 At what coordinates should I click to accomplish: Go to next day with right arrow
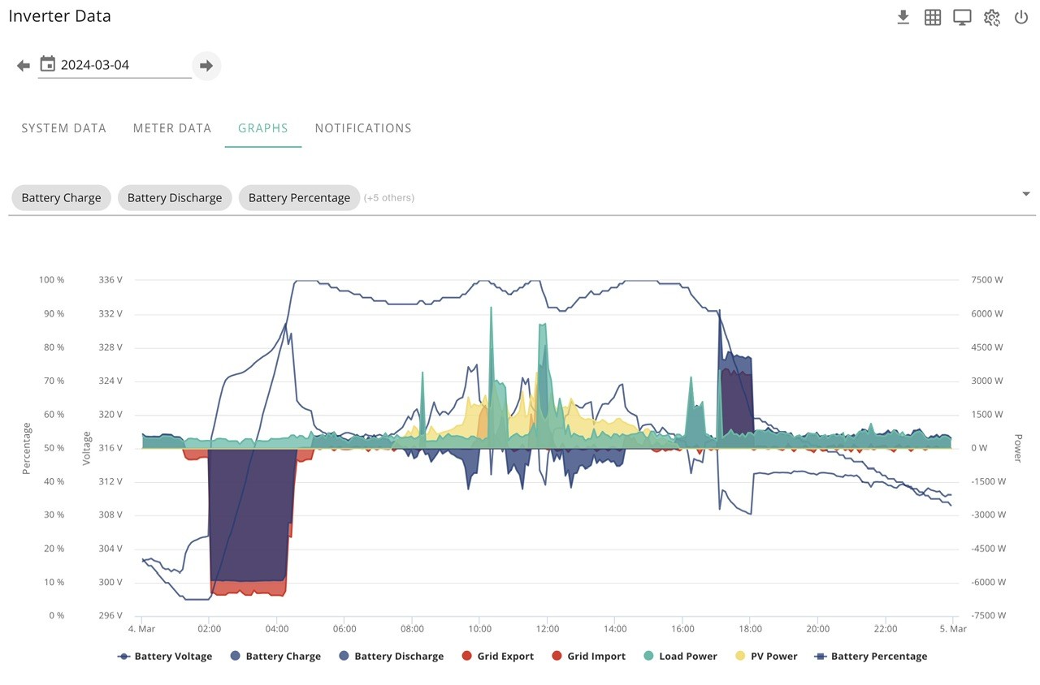click(206, 66)
